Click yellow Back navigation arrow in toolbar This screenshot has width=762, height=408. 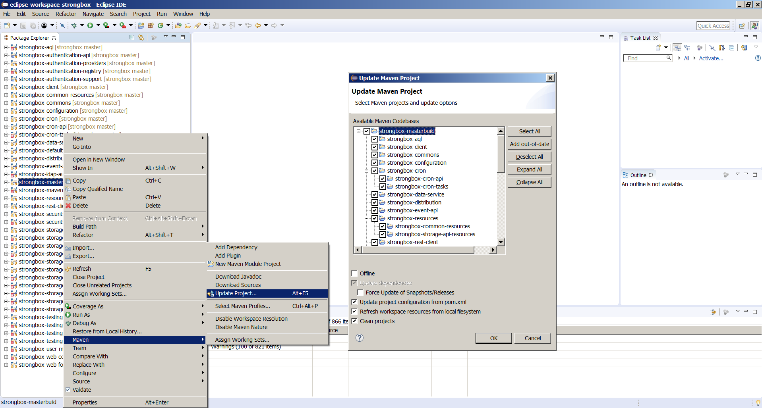(x=258, y=25)
